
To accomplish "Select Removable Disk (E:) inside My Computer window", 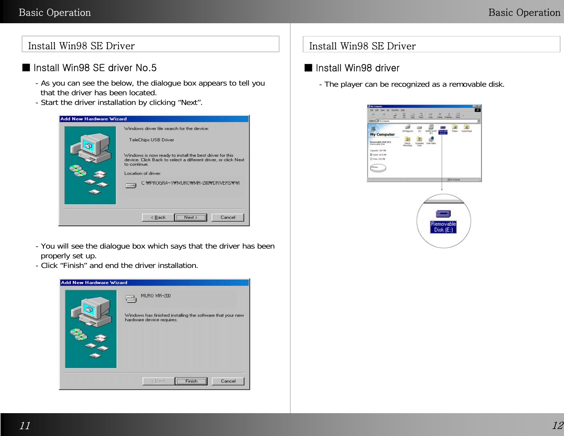I will click(443, 129).
